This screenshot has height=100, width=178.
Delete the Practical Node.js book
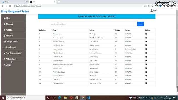pos(146,41)
